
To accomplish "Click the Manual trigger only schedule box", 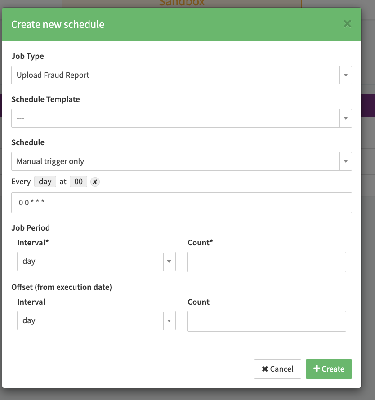I will click(x=175, y=161).
